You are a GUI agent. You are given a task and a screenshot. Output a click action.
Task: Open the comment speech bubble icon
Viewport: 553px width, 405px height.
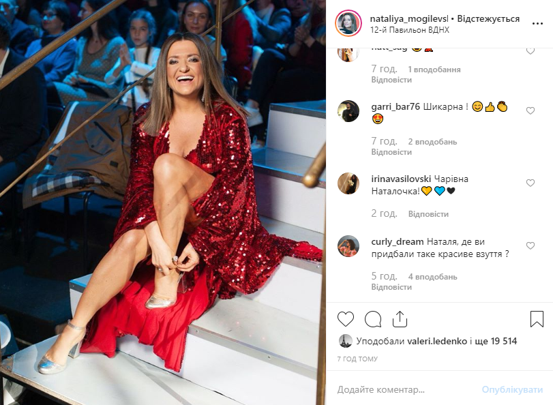373,319
